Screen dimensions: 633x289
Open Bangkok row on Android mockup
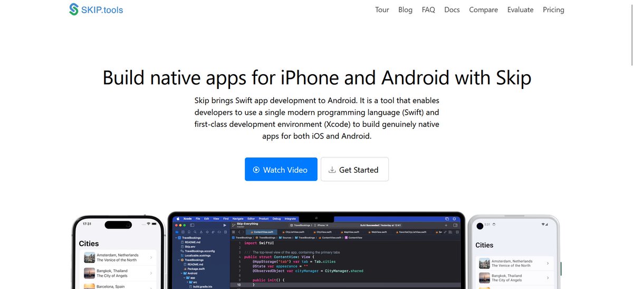coord(514,278)
